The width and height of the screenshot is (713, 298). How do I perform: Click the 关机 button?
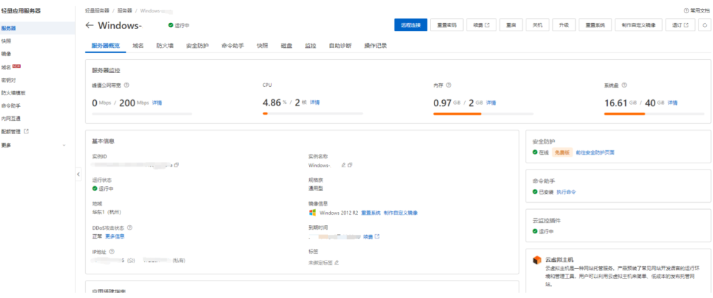538,26
